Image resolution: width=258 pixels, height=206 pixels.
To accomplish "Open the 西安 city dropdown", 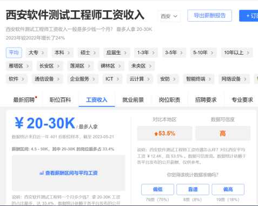I will pos(169,16).
